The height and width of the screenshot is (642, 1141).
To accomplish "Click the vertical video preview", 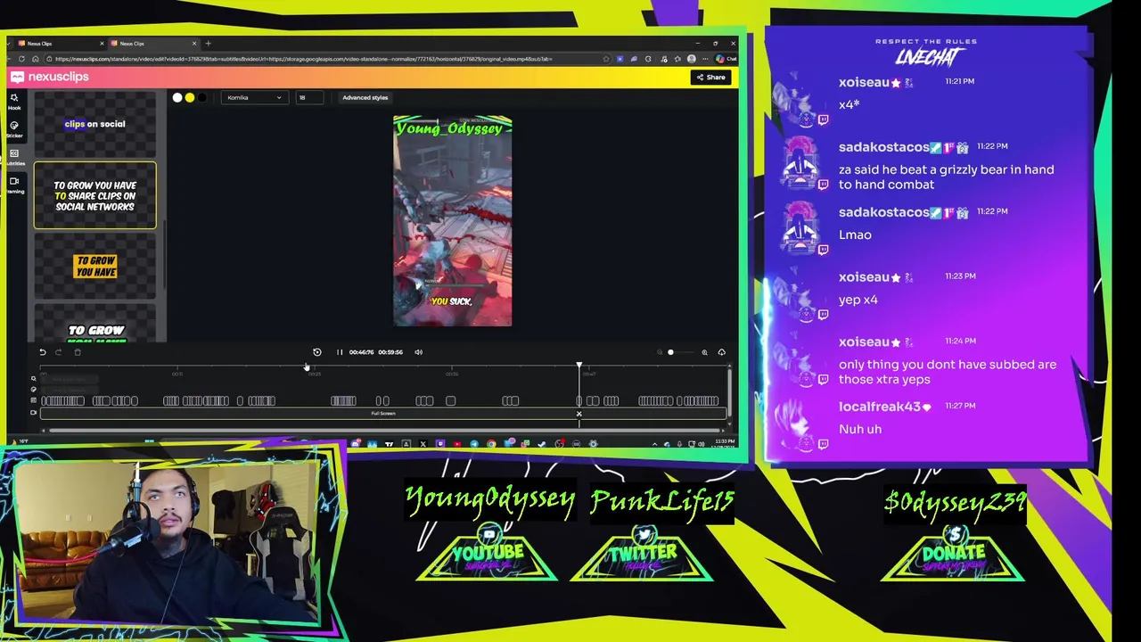I will tap(453, 221).
